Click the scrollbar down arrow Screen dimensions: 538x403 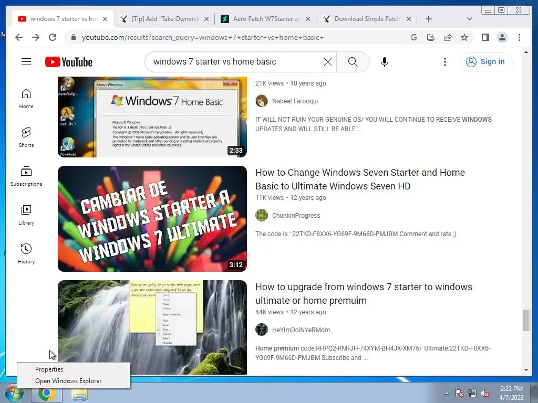click(x=526, y=370)
